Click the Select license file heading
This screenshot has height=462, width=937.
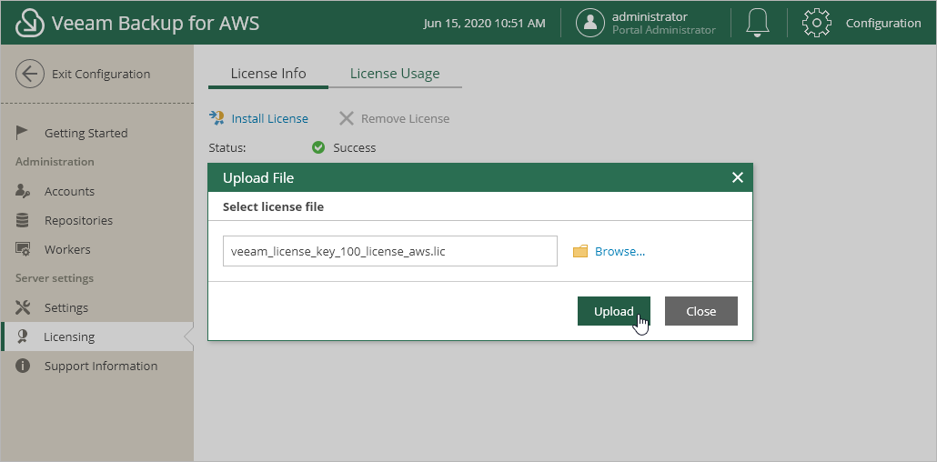pyautogui.click(x=273, y=206)
